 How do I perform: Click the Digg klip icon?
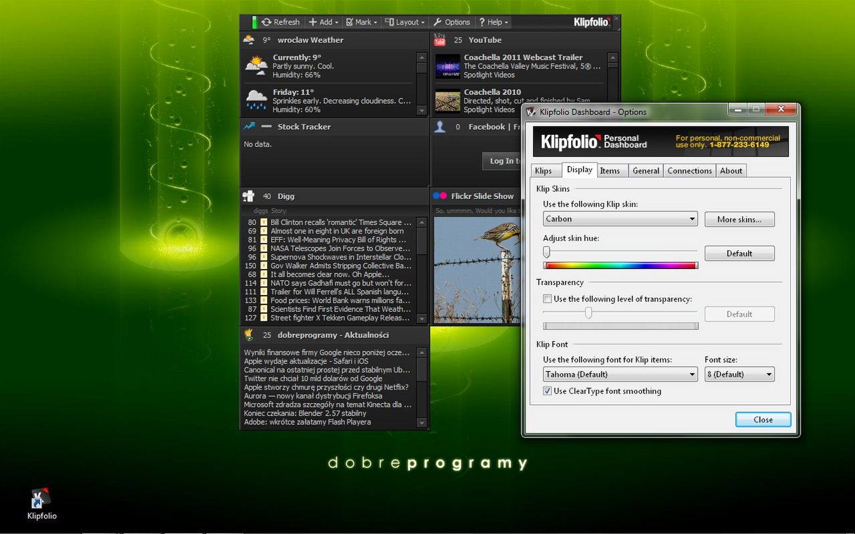tap(249, 196)
